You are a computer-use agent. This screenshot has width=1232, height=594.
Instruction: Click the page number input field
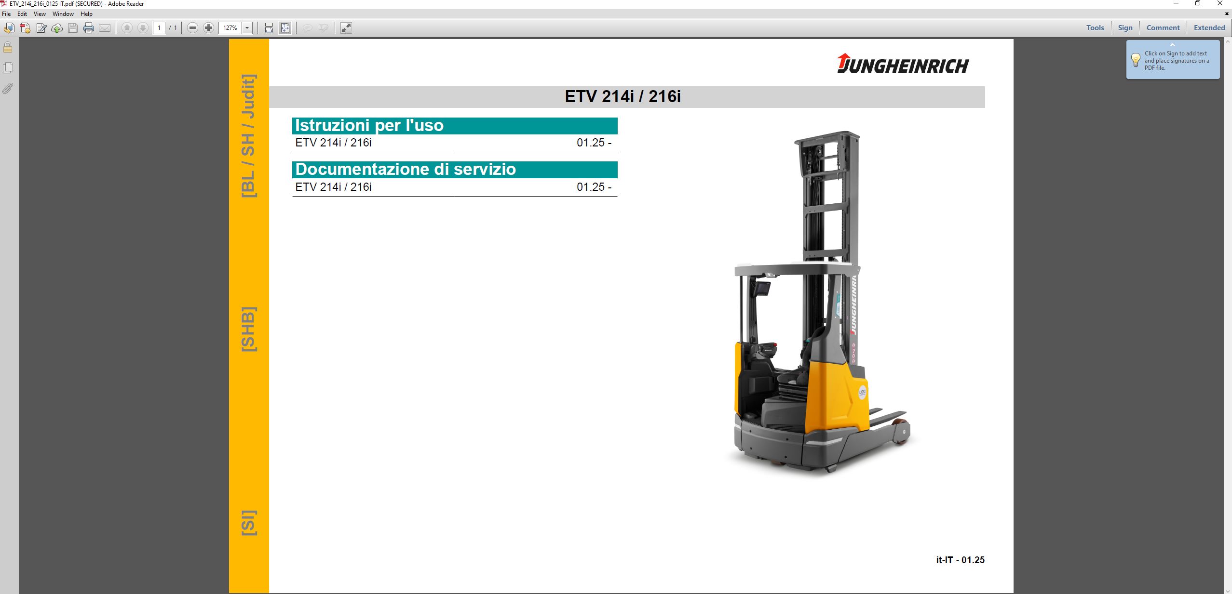pos(159,28)
